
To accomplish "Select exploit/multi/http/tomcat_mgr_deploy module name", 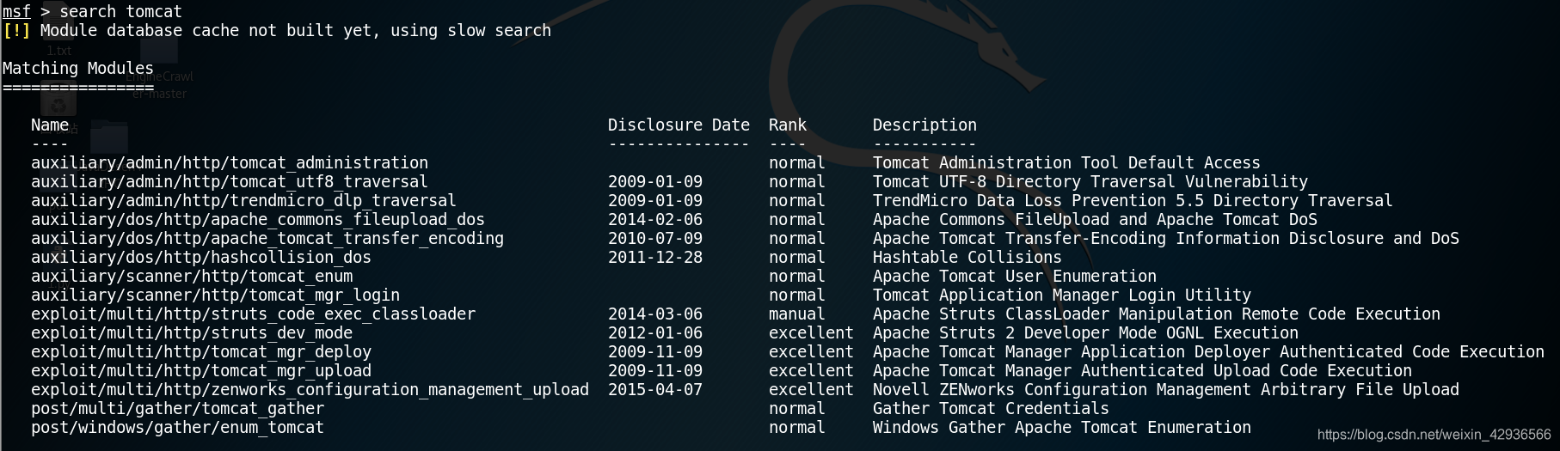I will 201,352.
